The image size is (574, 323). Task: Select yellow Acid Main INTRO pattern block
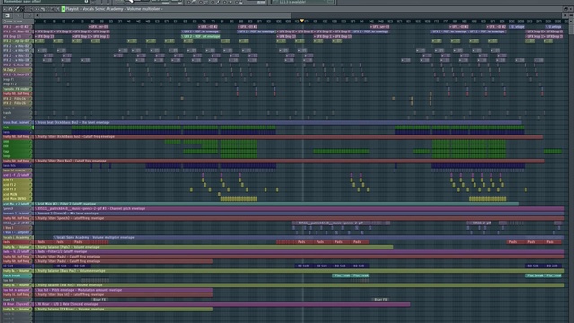pos(239,199)
